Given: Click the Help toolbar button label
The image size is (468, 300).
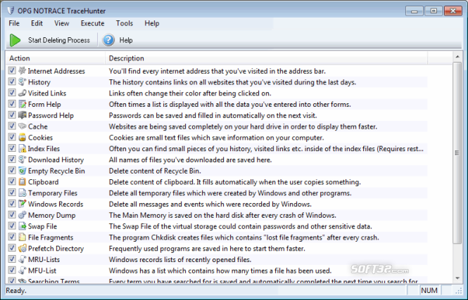Looking at the screenshot, I should click(126, 40).
